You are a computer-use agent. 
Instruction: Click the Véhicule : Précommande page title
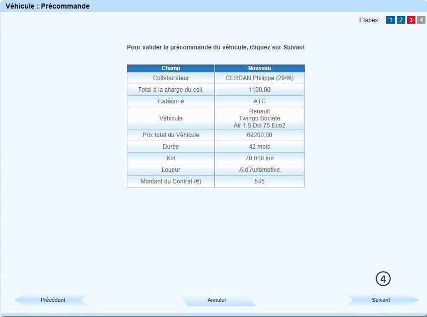coord(47,6)
